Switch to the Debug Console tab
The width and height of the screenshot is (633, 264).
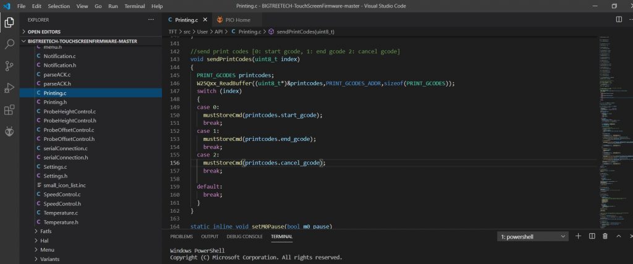coord(245,237)
